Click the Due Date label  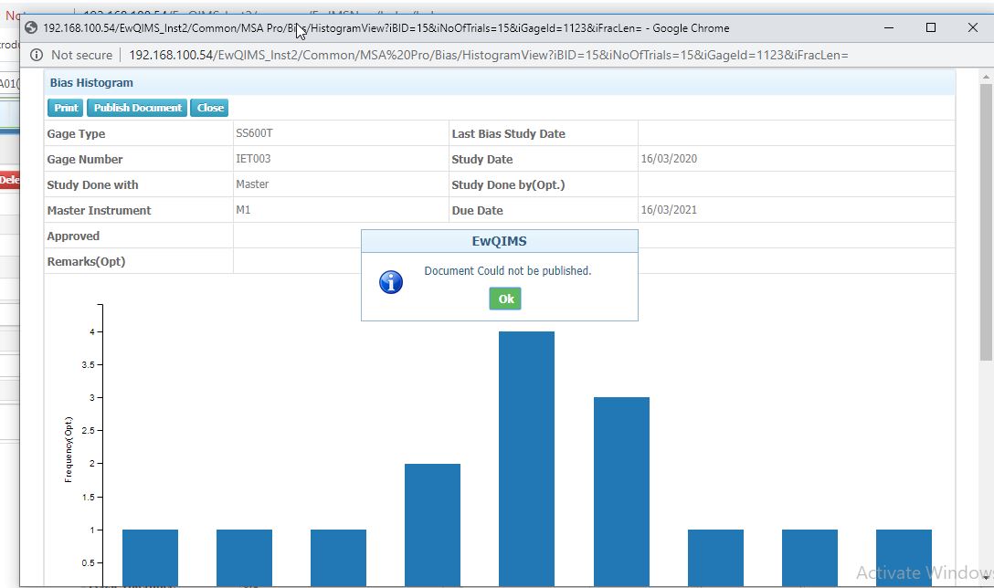[477, 210]
